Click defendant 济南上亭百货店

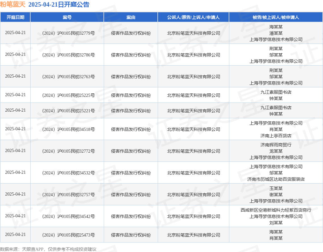[276, 136]
